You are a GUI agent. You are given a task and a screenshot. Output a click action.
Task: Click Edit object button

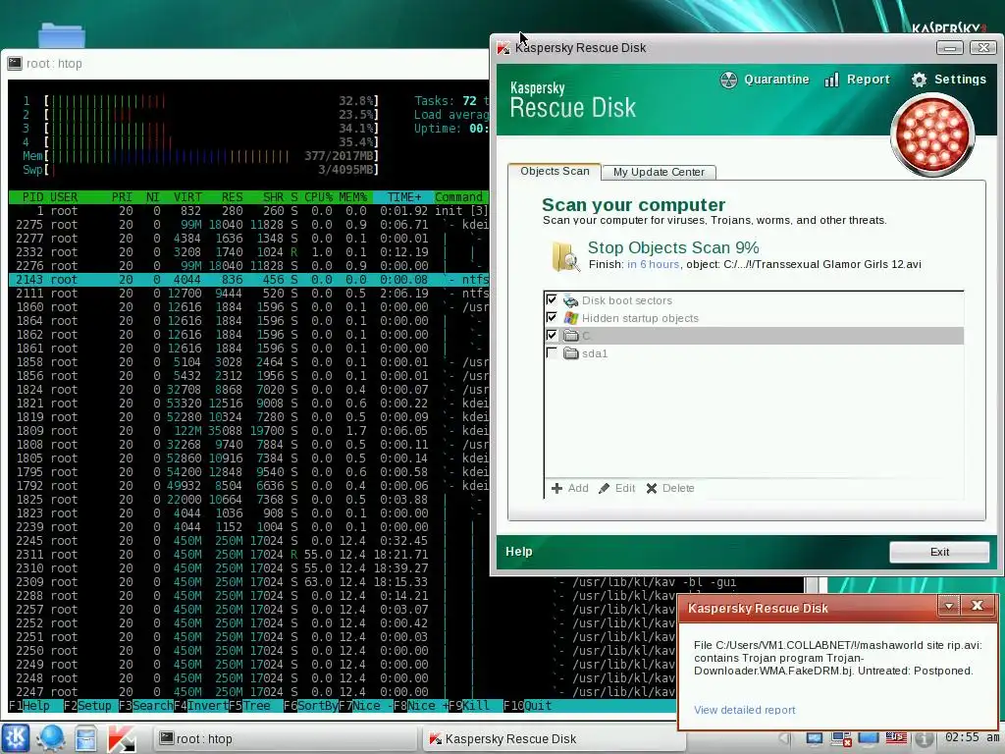(x=616, y=488)
